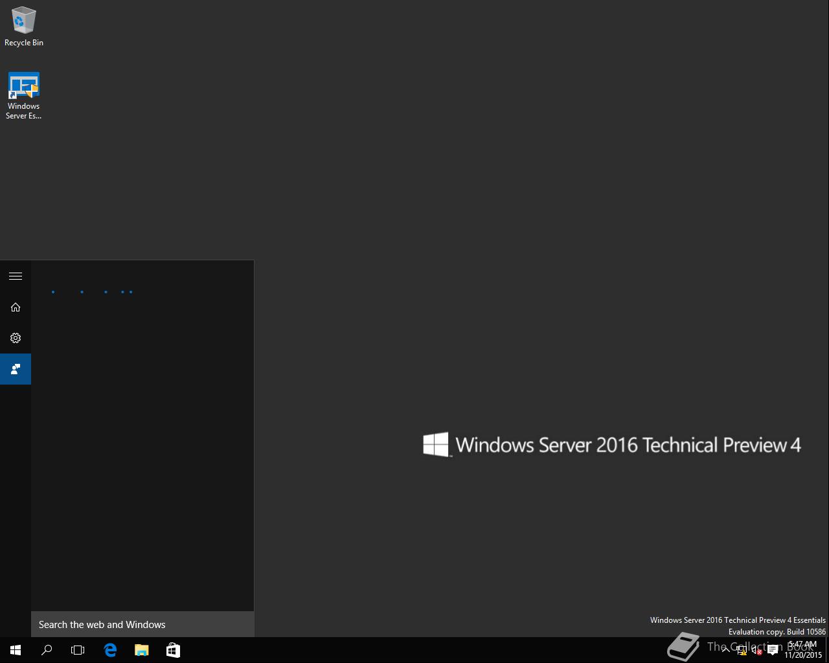Viewport: 829px width, 663px height.
Task: Click the muted volume tray icon
Action: pos(756,650)
